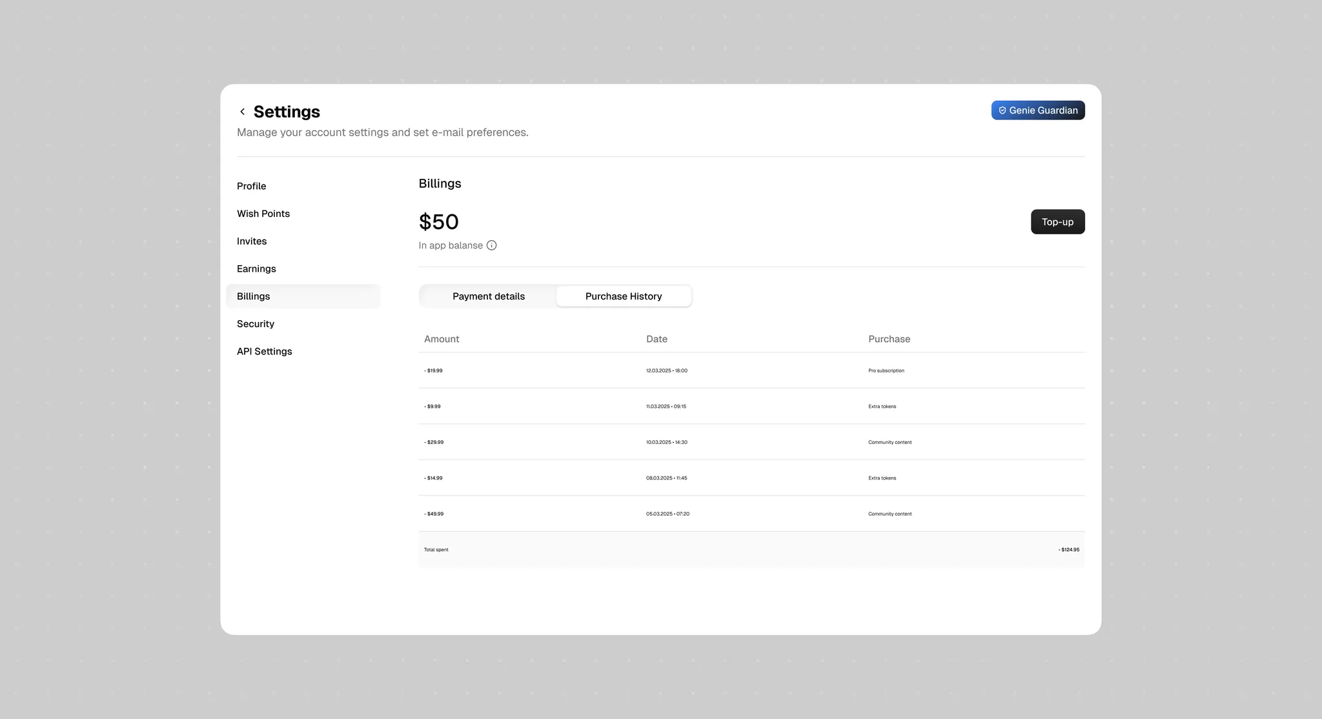This screenshot has height=719, width=1322.
Task: Open Security settings
Action: (x=256, y=324)
